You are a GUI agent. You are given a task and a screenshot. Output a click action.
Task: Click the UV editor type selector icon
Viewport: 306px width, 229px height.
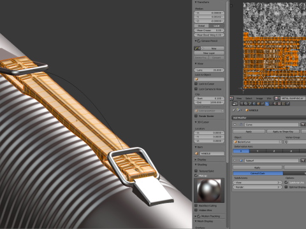point(231,99)
